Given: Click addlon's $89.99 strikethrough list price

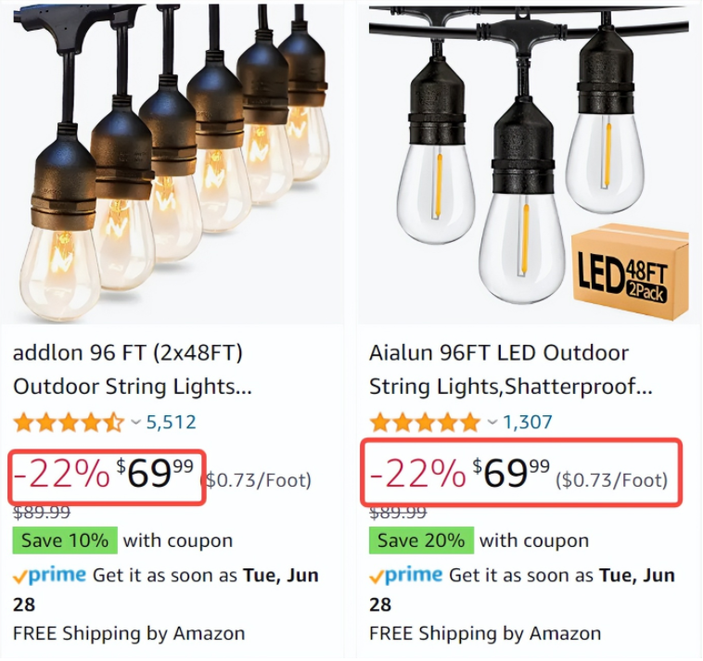Looking at the screenshot, I should (x=42, y=512).
